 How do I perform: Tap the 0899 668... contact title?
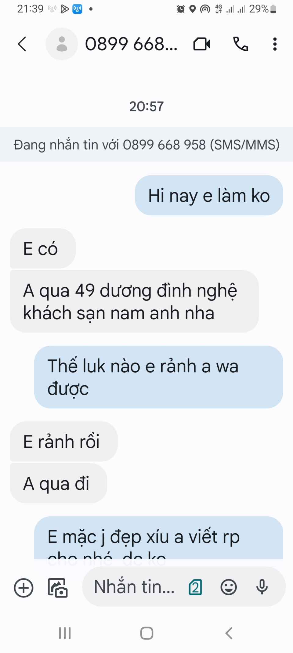click(131, 44)
